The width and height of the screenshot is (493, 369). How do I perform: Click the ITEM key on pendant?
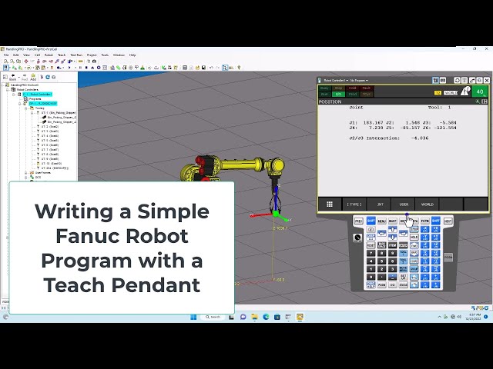pos(392,245)
